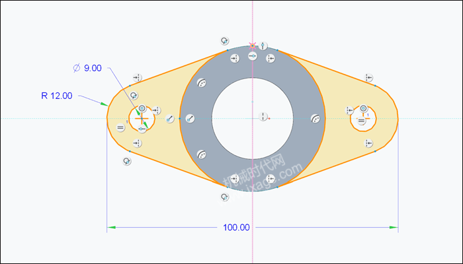Select symmetric constraint icon beside left small hole
This screenshot has height=264, width=463.
click(156, 110)
